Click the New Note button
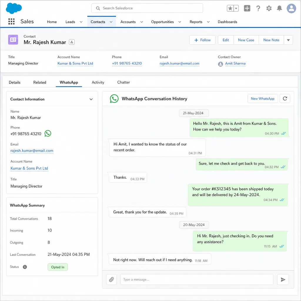 [271, 40]
